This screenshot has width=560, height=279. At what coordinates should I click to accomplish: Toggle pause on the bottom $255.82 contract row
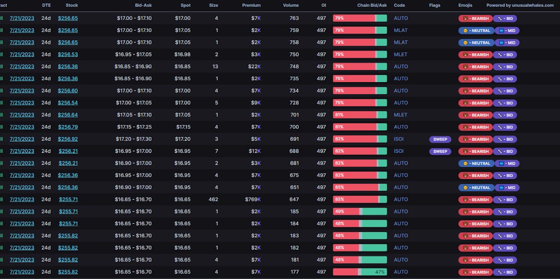(1, 272)
